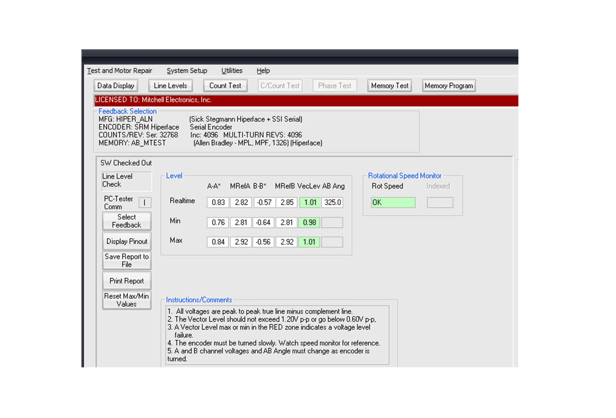Run the Memory Test
Viewport: 616px width, 418px height.
[x=390, y=86]
